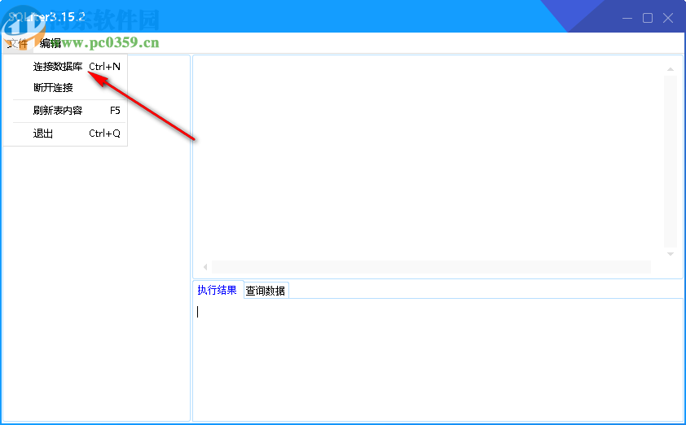Focus the SQL editor text area
The image size is (686, 425).
click(429, 160)
